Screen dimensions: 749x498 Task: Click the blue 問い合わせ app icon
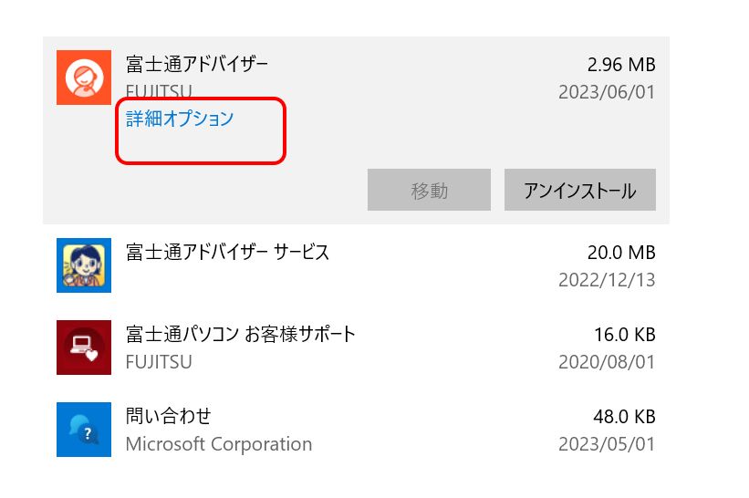(84, 430)
